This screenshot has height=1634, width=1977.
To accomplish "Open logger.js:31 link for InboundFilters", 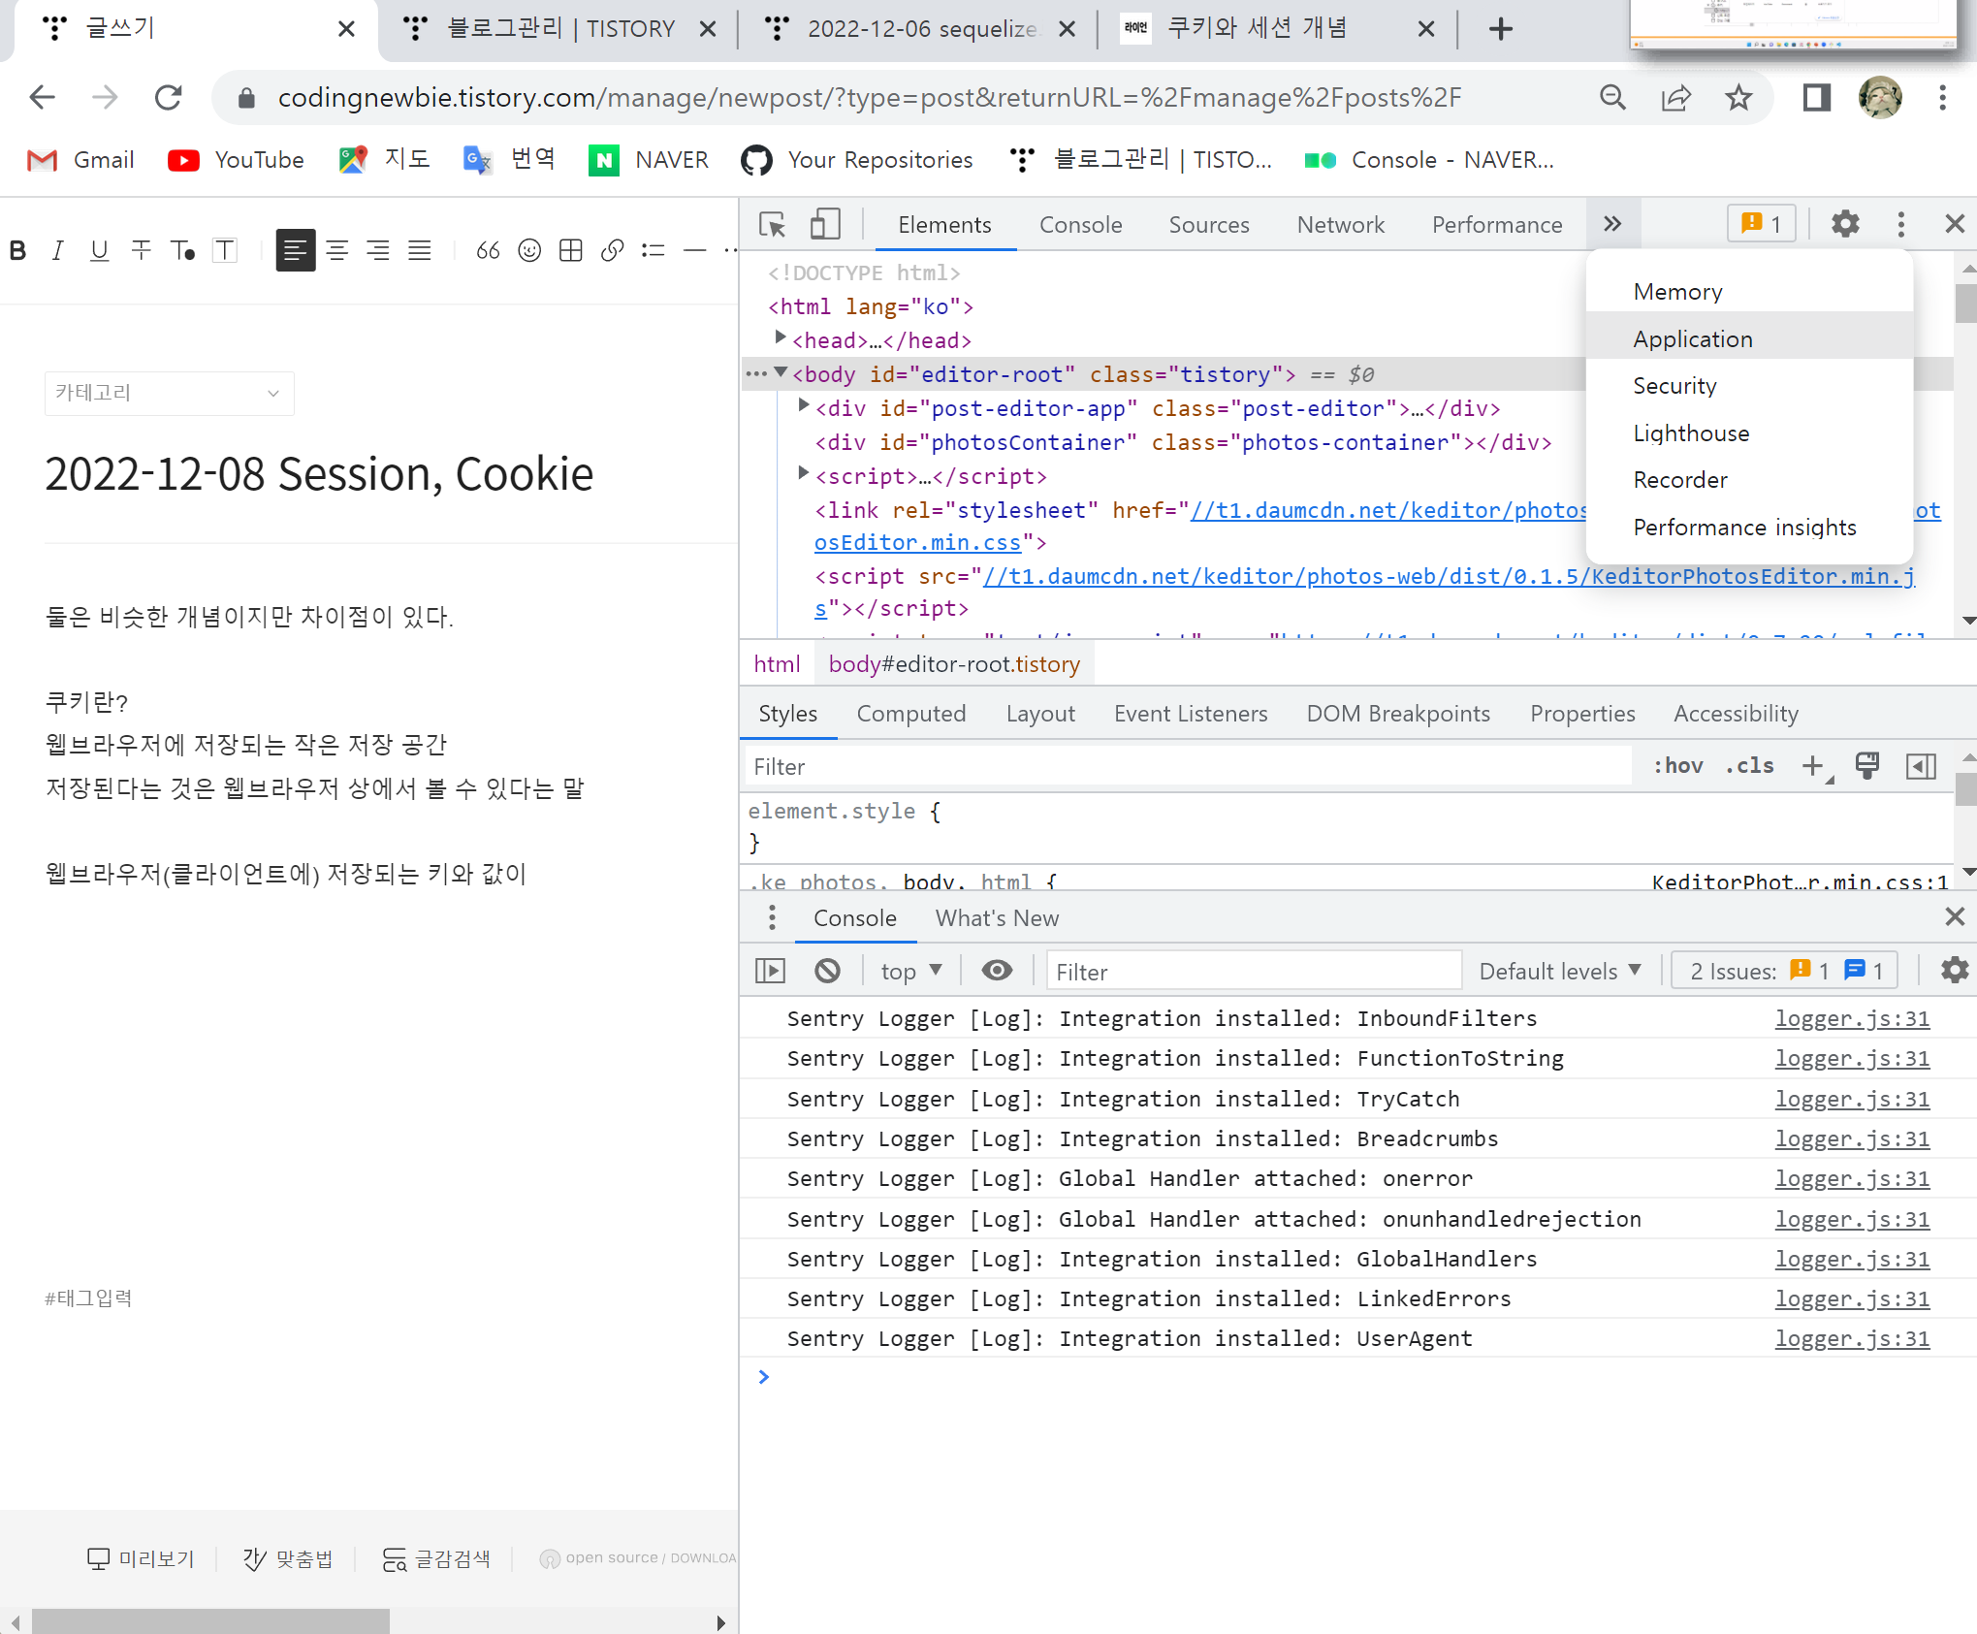I will pos(1851,1018).
